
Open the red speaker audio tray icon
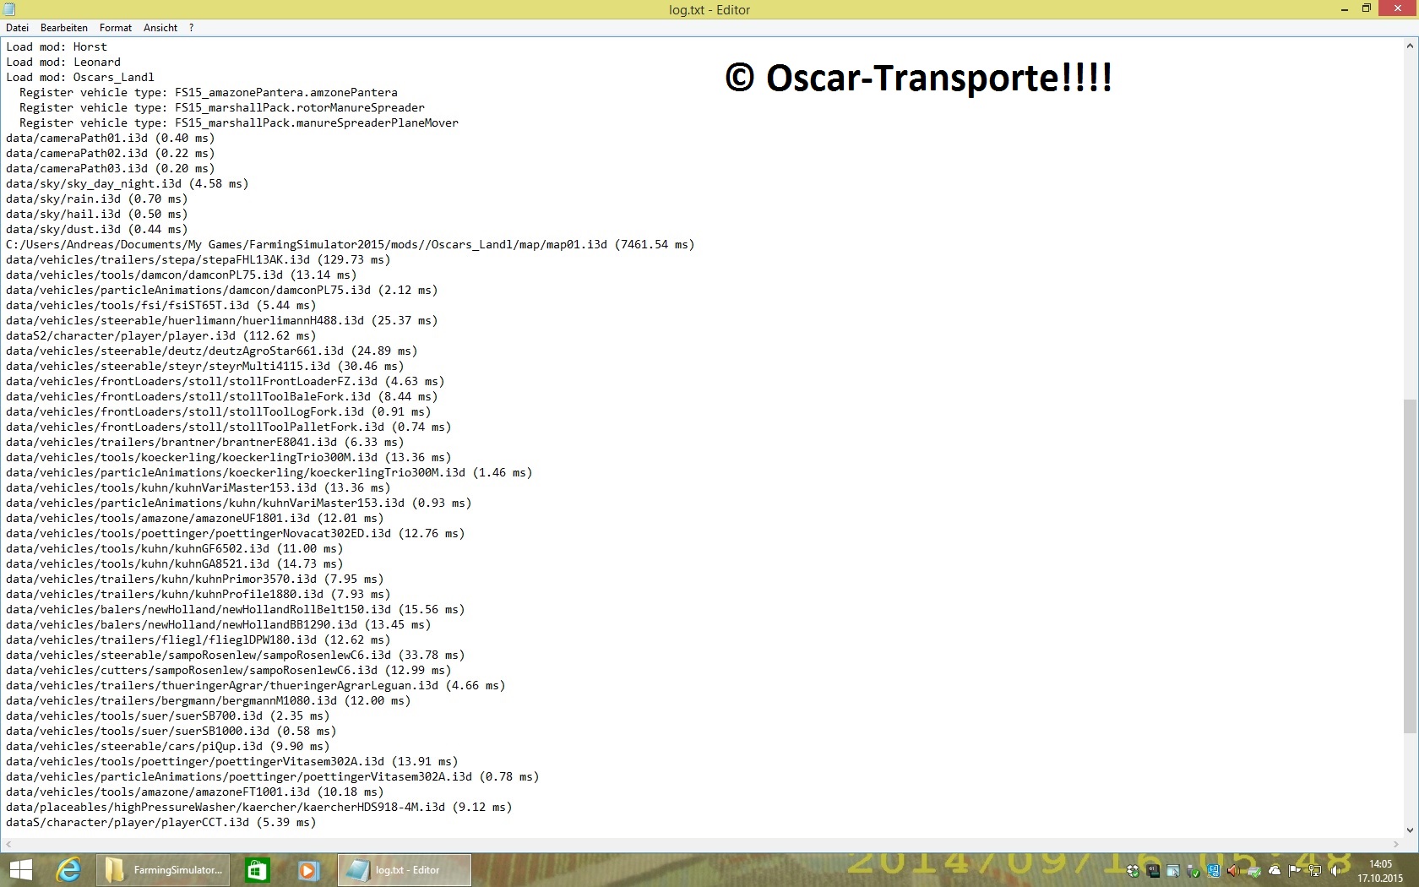[x=1234, y=871]
